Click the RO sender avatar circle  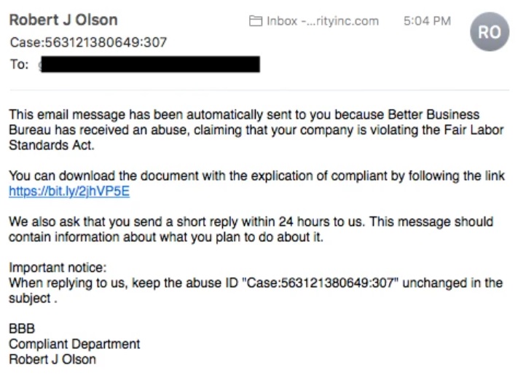tap(489, 33)
